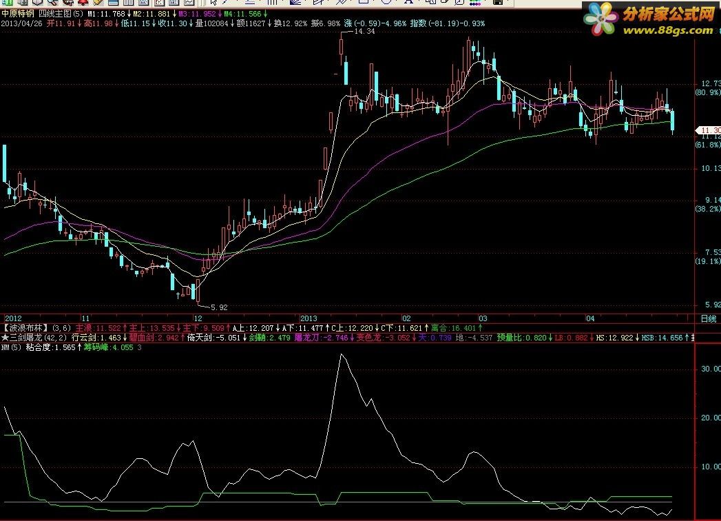Click the C下:11.621 value
This screenshot has width=721, height=521.
(402, 328)
